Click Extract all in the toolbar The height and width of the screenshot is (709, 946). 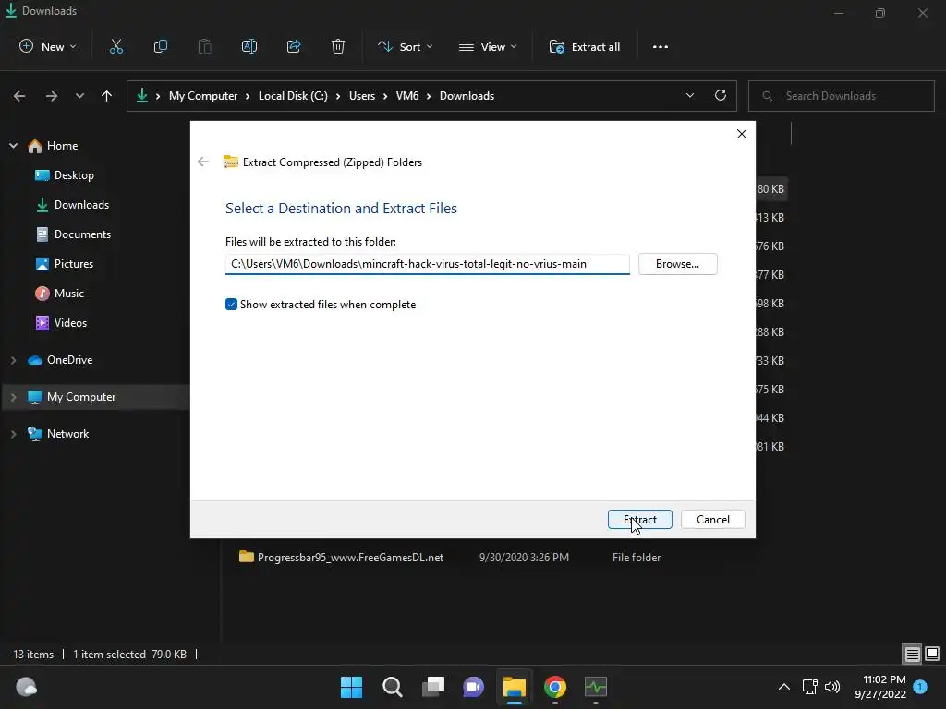(585, 46)
